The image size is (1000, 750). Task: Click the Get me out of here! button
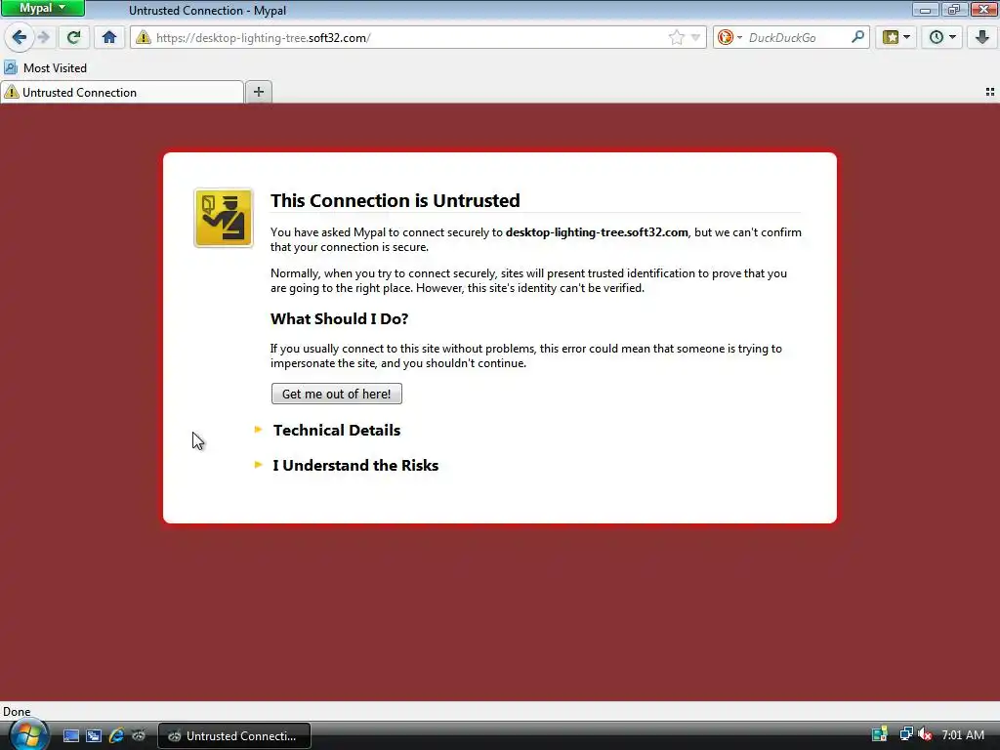pyautogui.click(x=337, y=394)
